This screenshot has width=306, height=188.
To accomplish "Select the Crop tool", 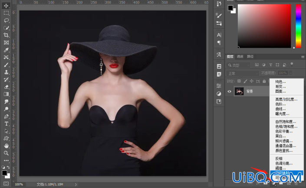I will point(6,35).
